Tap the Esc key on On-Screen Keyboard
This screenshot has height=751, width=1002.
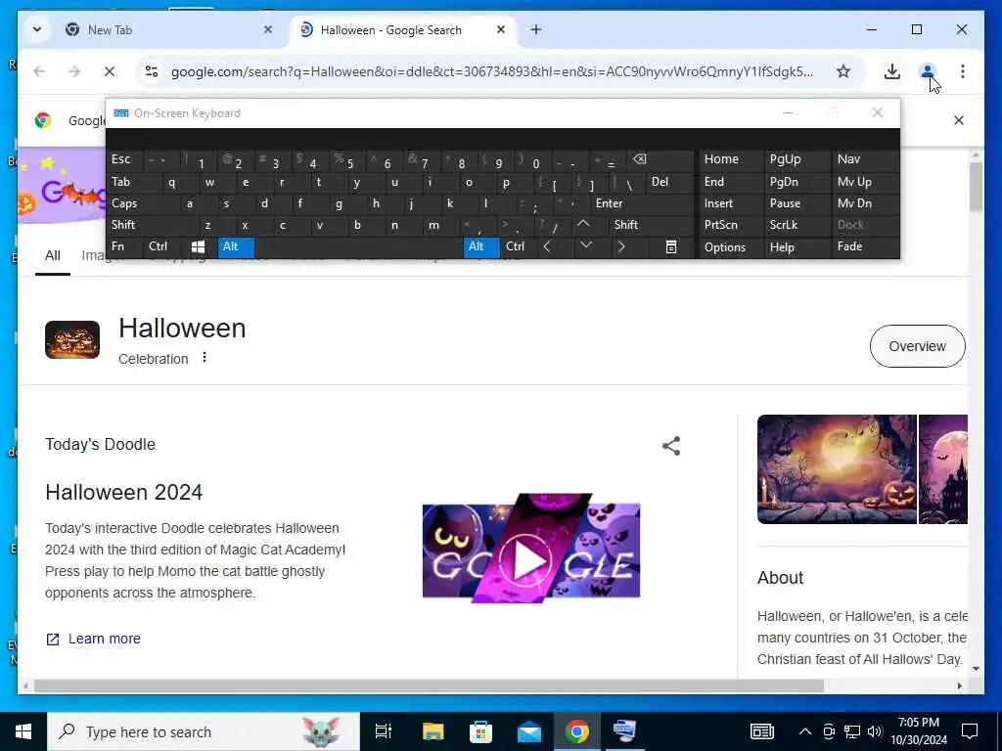click(x=125, y=159)
